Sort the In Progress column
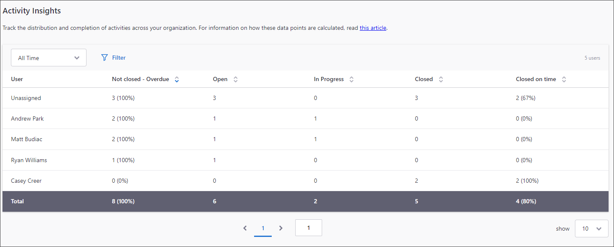Screen dimensions: 614x247 click(352, 79)
